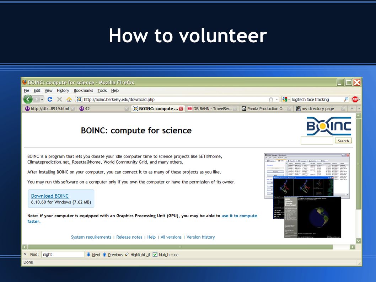Click vertical scrollbar down arrow
376x282 pixels.
[x=358, y=241]
